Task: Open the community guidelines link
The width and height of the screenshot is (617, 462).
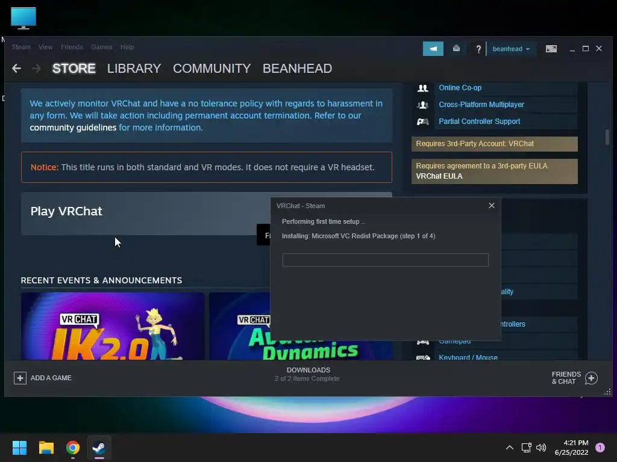Action: 73,128
